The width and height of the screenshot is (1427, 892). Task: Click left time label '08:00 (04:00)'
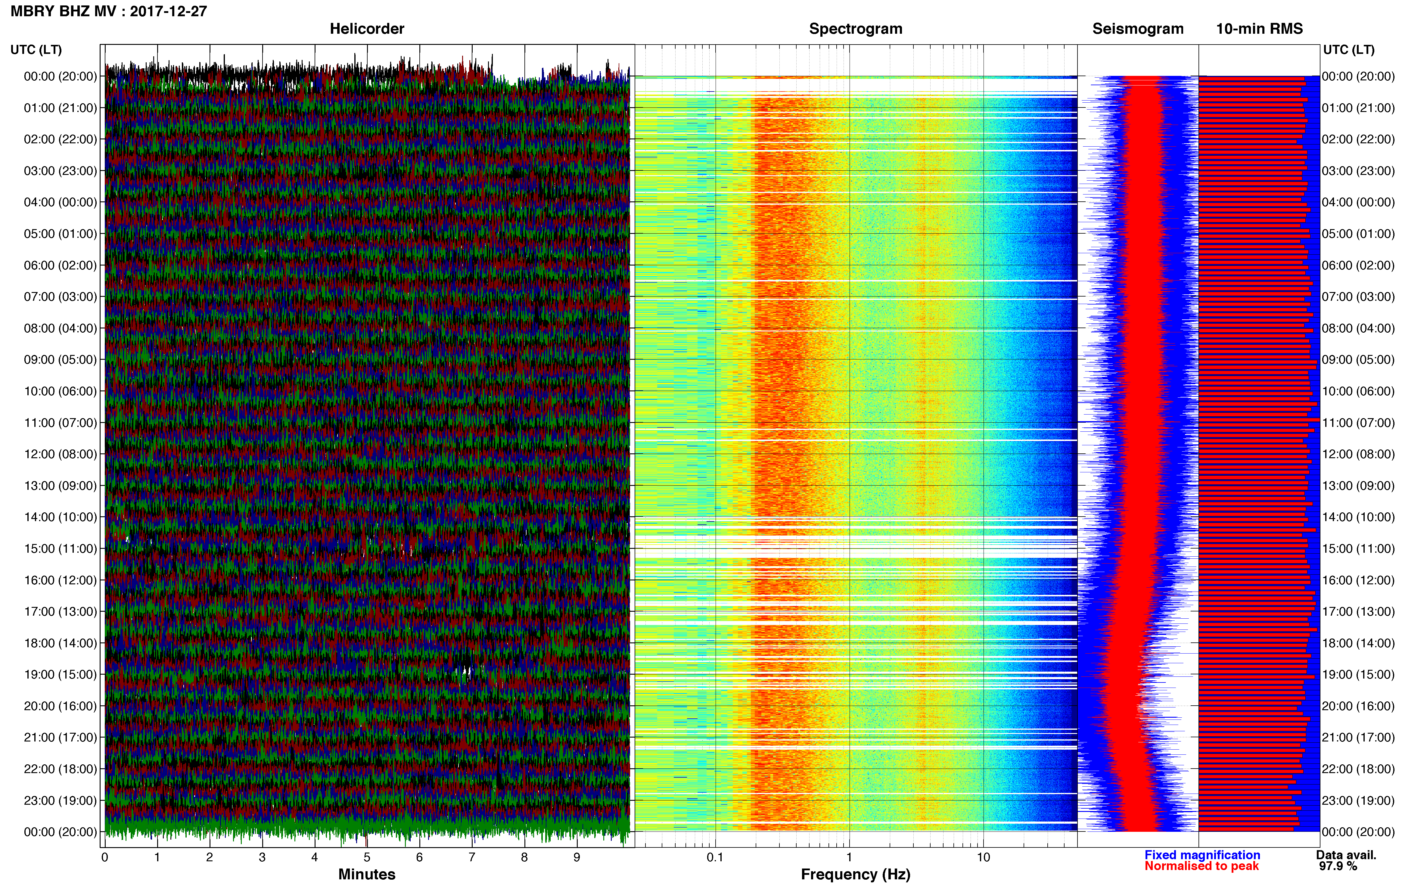click(60, 328)
